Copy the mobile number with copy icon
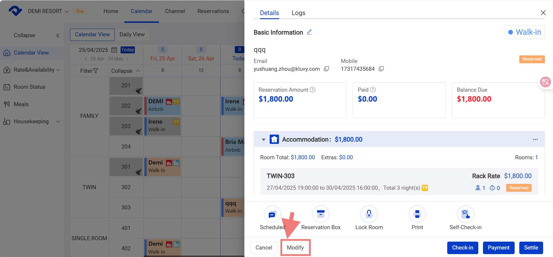 (x=382, y=69)
